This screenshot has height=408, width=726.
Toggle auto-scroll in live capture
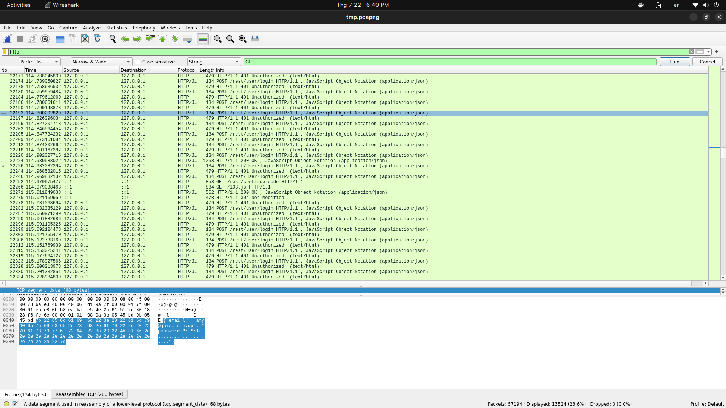coord(187,39)
